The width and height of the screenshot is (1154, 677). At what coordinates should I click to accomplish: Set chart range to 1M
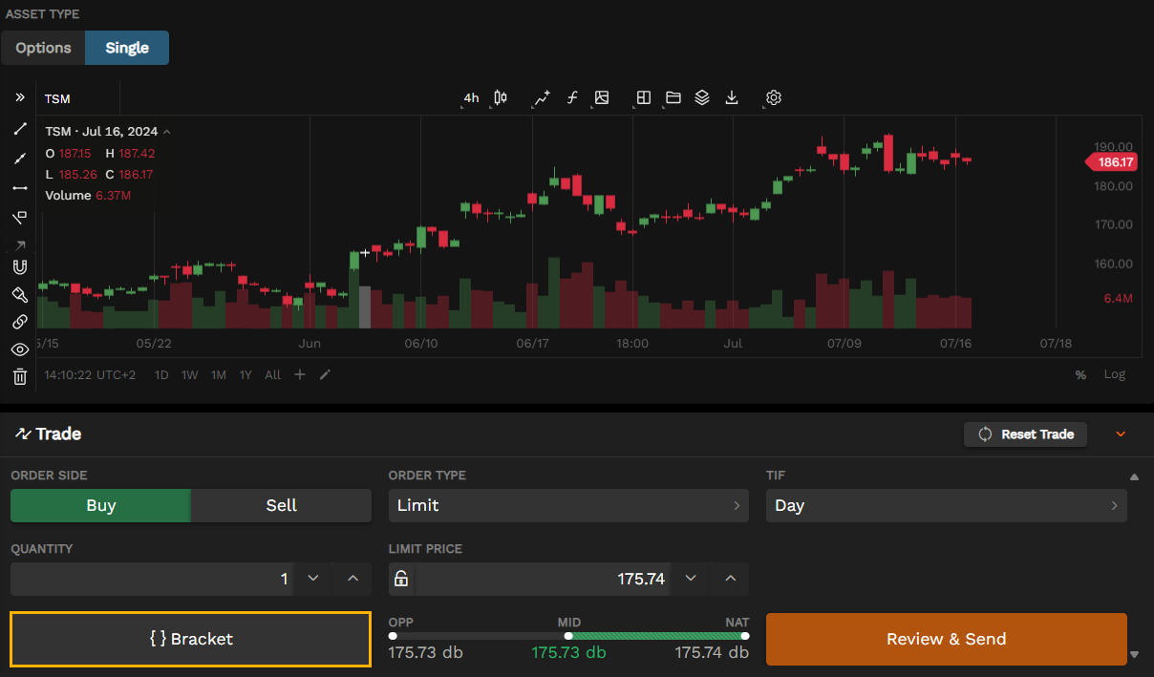[219, 375]
